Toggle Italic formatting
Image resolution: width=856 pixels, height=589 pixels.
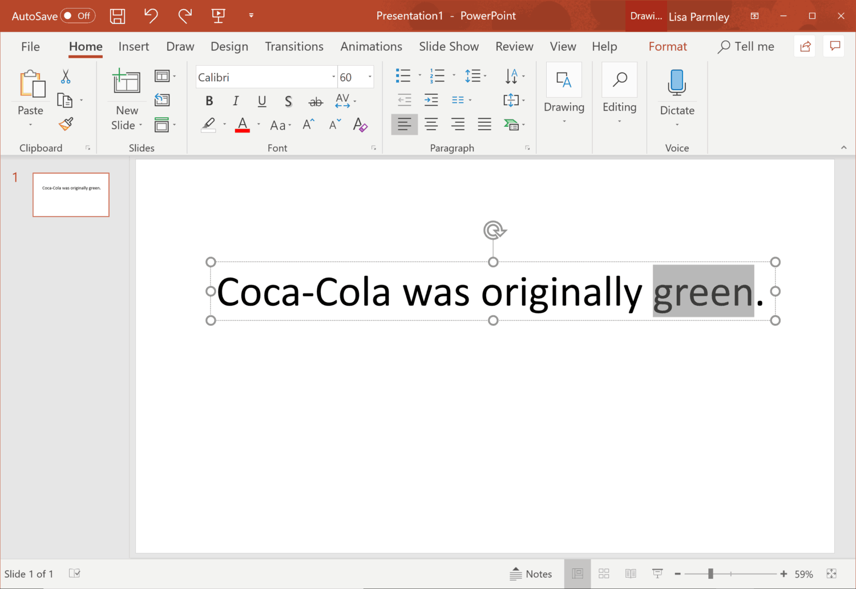click(x=236, y=101)
